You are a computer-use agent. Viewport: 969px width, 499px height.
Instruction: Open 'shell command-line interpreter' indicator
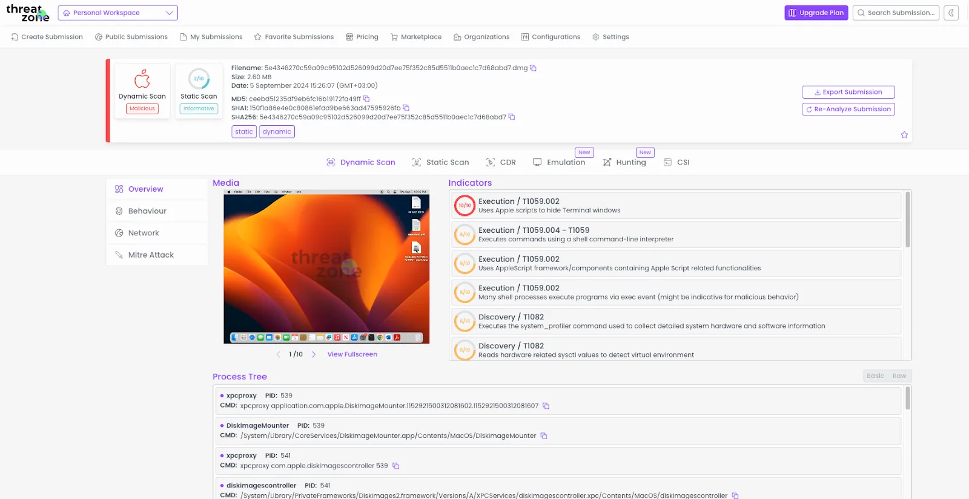click(x=676, y=235)
